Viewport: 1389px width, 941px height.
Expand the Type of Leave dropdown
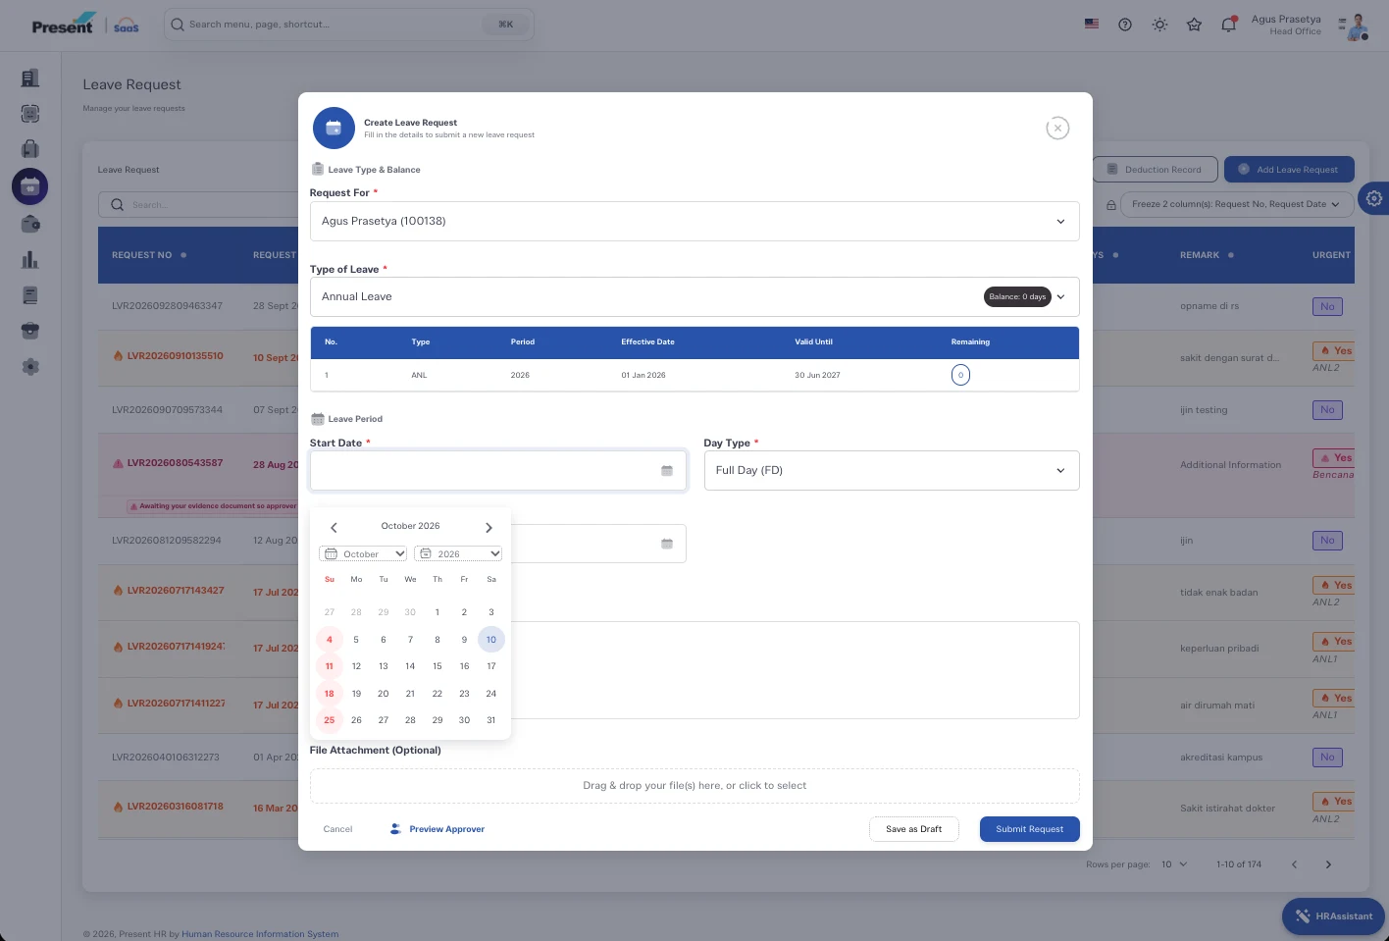click(x=694, y=296)
